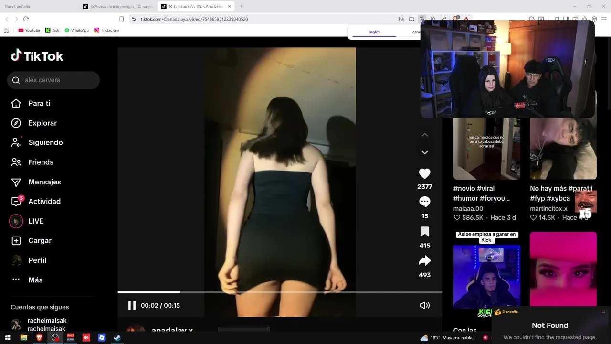Click the Friends people icon
This screenshot has height=344, width=611.
click(16, 162)
